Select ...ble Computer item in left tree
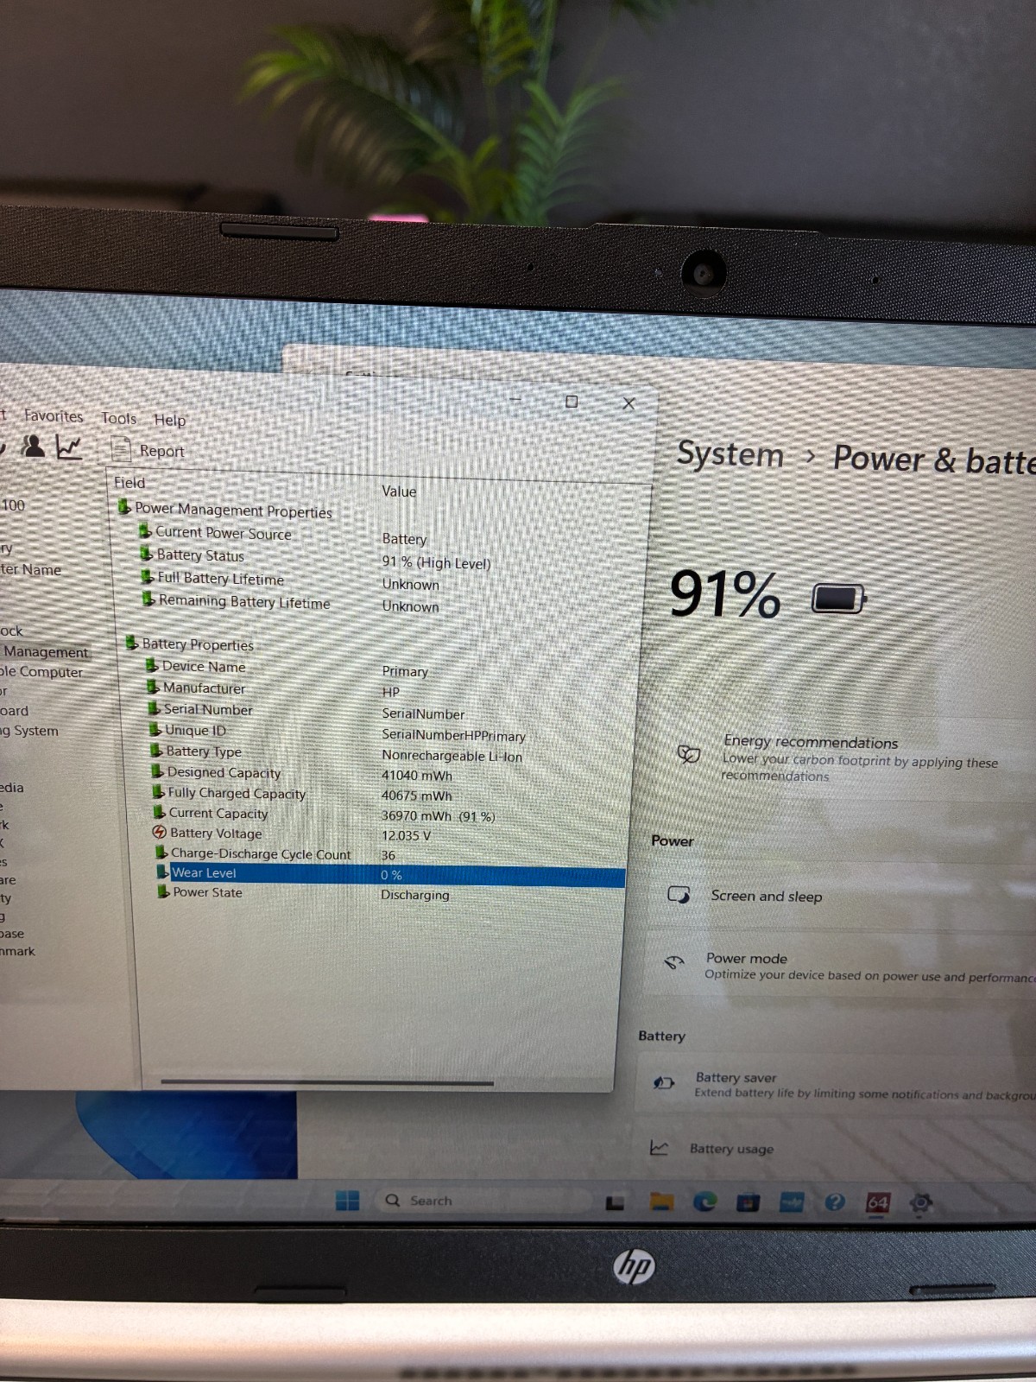 (41, 672)
